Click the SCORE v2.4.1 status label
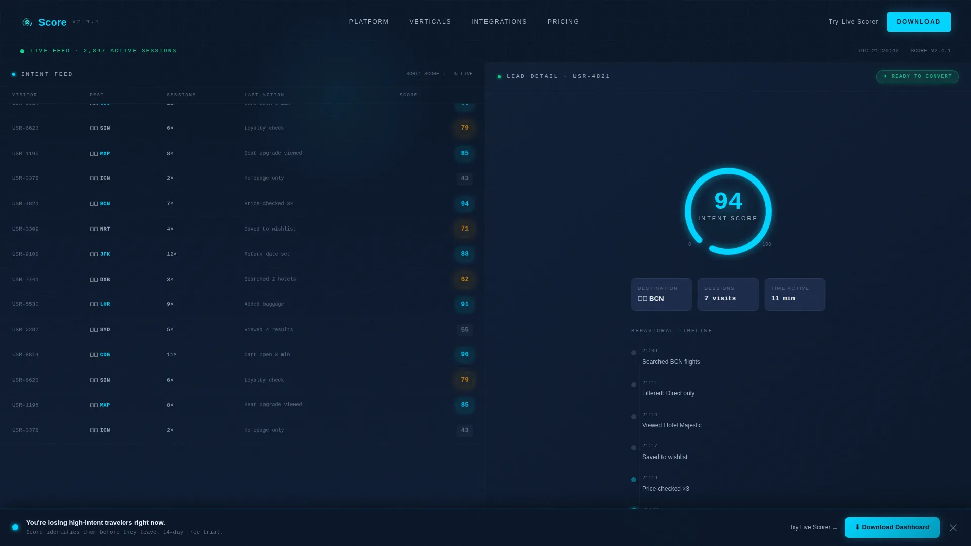This screenshot has width=971, height=546. click(x=931, y=51)
